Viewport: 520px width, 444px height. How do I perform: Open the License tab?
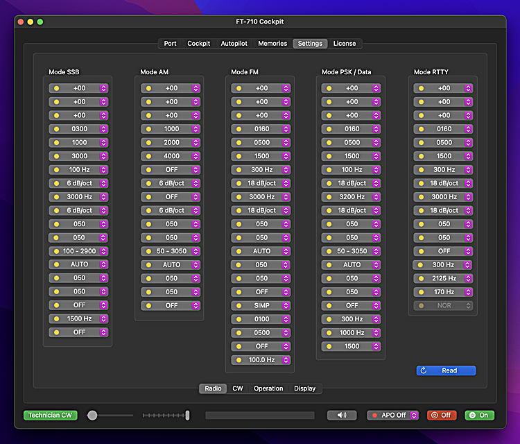click(345, 44)
